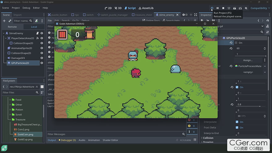Viewport: 272px width, 153px height.
Task: Click the Run Project reload icon
Action: 212,8
